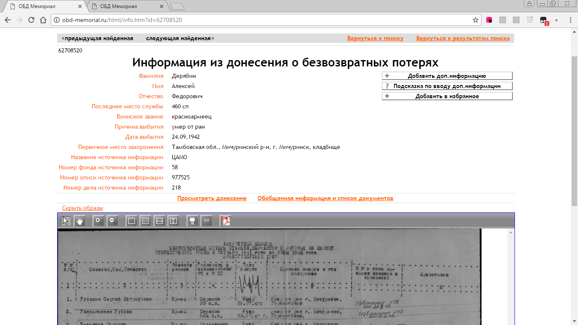
Task: Get link to image with chain icon
Action: (x=206, y=221)
